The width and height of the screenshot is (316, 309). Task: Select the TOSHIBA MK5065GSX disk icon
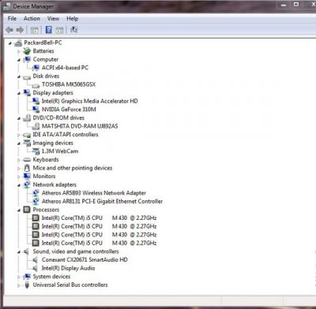(x=36, y=85)
